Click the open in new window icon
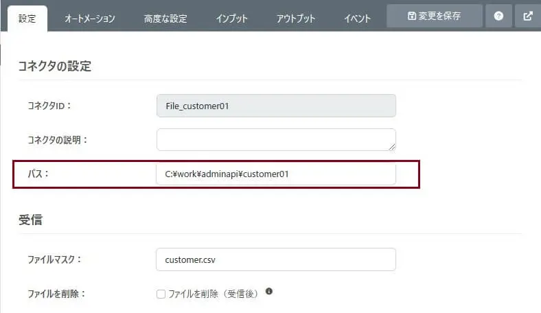Viewport: 541px width, 313px height. 528,16
